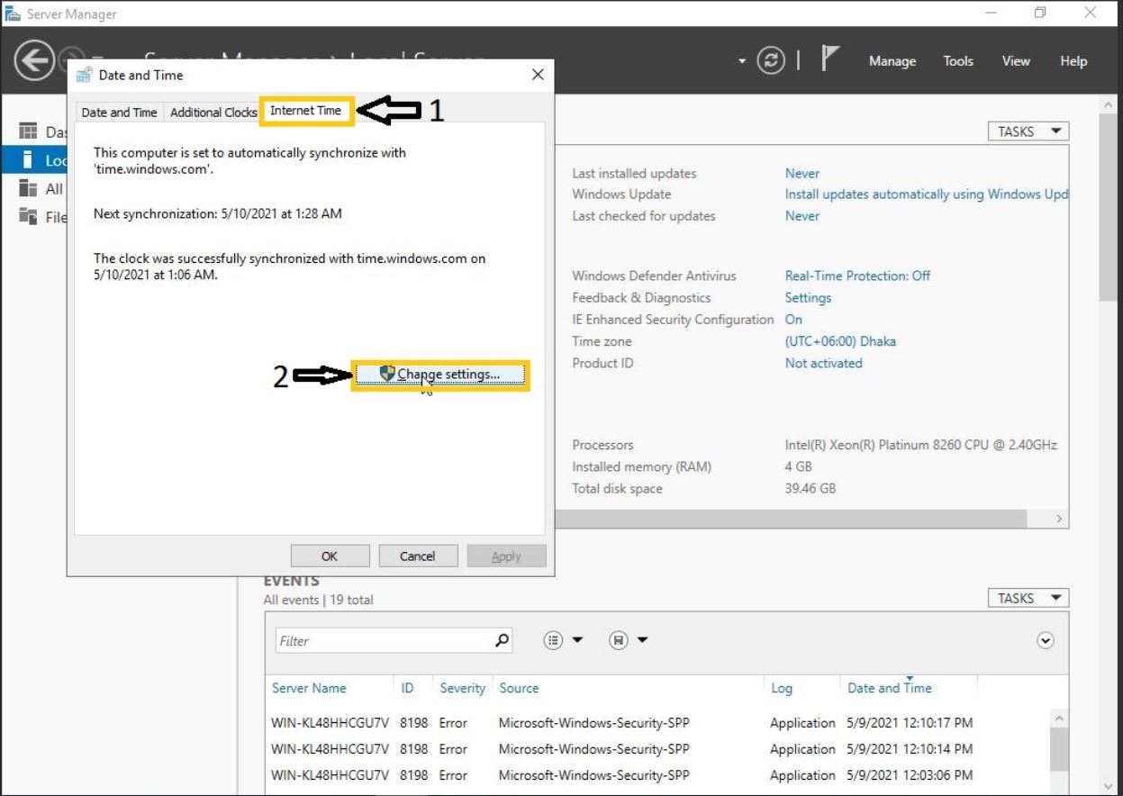Click OK in the Date and Time dialog
1123x796 pixels.
(x=330, y=556)
